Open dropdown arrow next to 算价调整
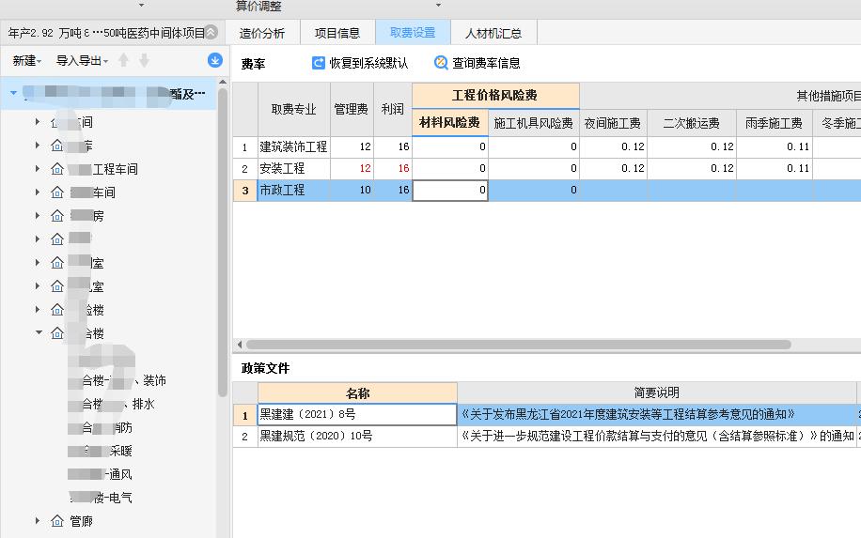Screen dimensions: 861x538 point(438,6)
